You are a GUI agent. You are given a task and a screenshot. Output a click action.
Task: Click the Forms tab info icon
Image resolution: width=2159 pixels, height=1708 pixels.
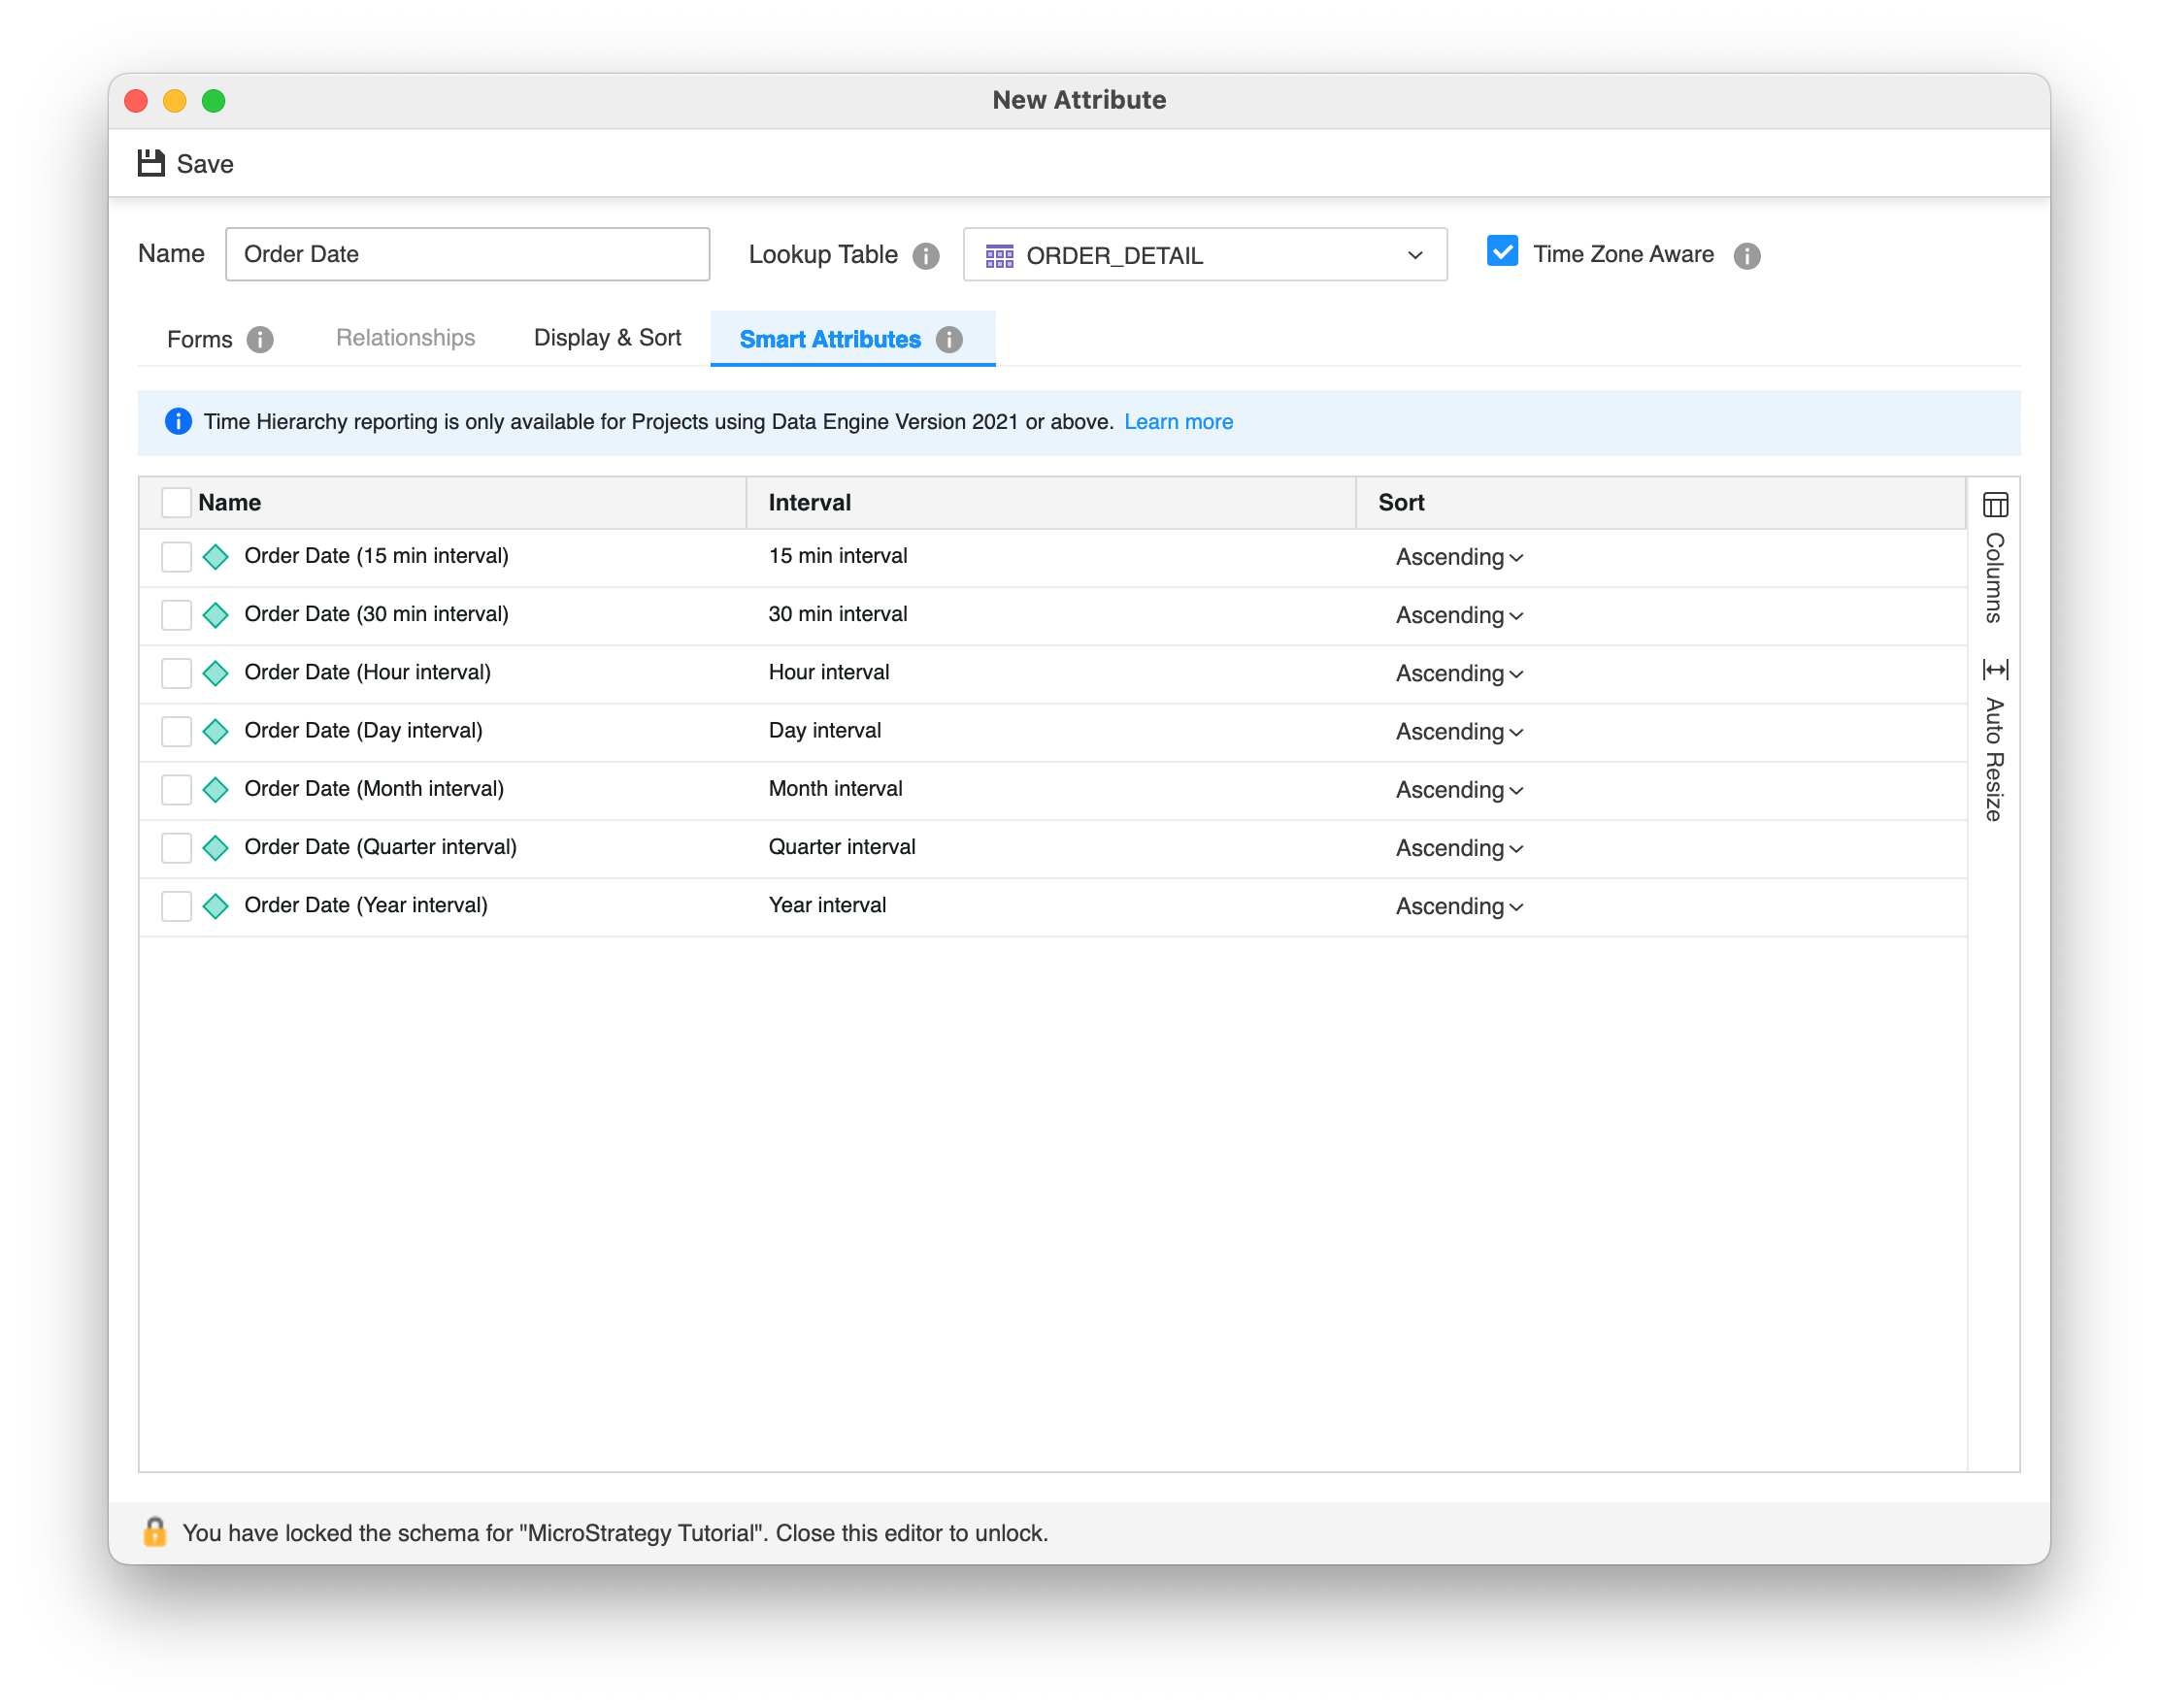[x=260, y=340]
